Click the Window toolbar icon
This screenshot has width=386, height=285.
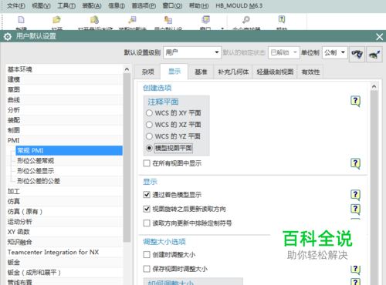point(205,20)
